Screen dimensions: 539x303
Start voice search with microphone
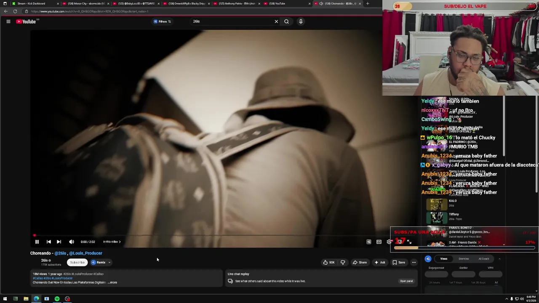tap(301, 21)
